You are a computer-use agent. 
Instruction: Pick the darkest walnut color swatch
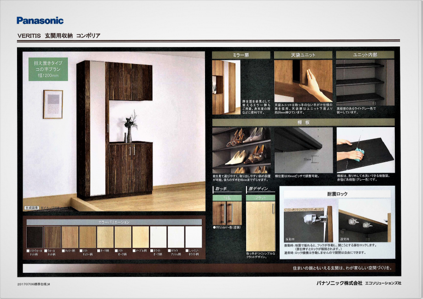point(34,237)
